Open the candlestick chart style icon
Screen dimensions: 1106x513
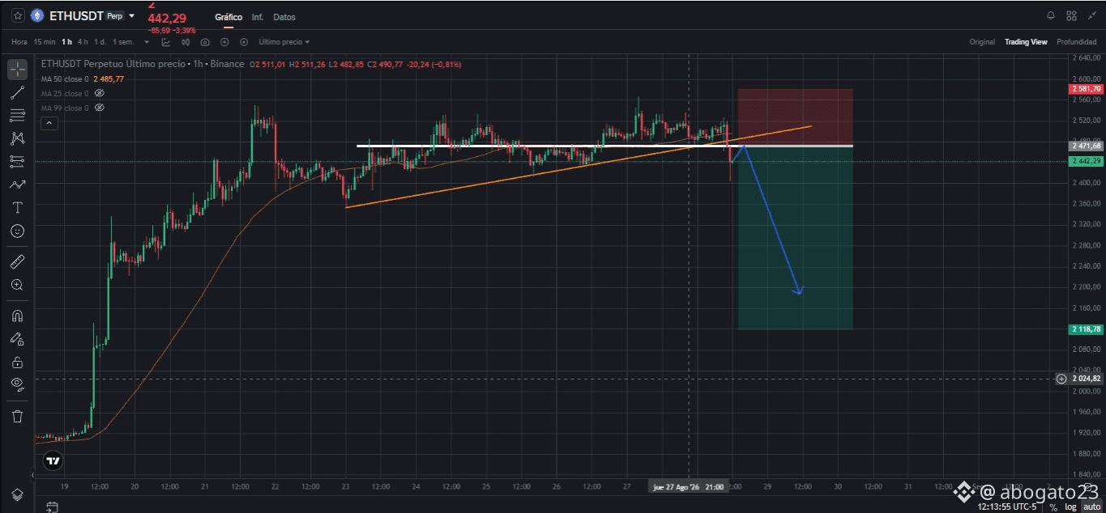[x=186, y=42]
